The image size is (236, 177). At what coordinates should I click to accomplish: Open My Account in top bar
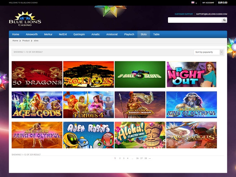[x=208, y=3]
